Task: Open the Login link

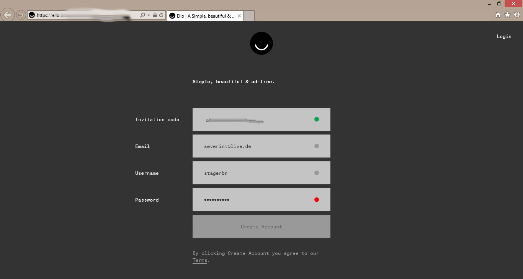Action: (x=504, y=36)
